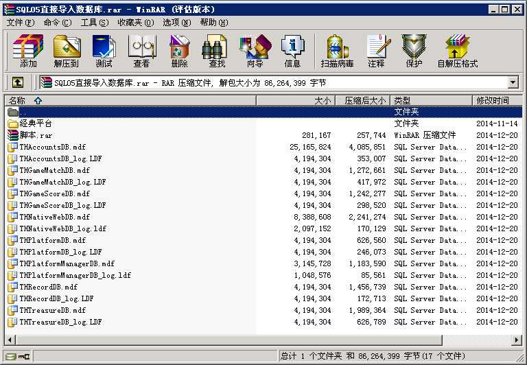Show archive 信息 (Info) icon
This screenshot has height=365, width=527.
[292, 51]
